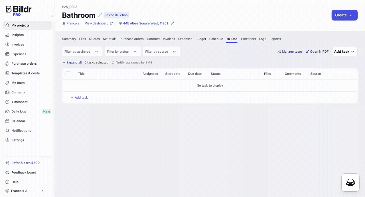Viewport: 365px width, 197px height.
Task: Click the clock icon for sidebar Timesheet
Action: (x=7, y=102)
